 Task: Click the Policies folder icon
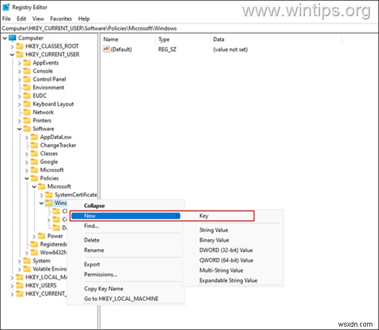35,178
